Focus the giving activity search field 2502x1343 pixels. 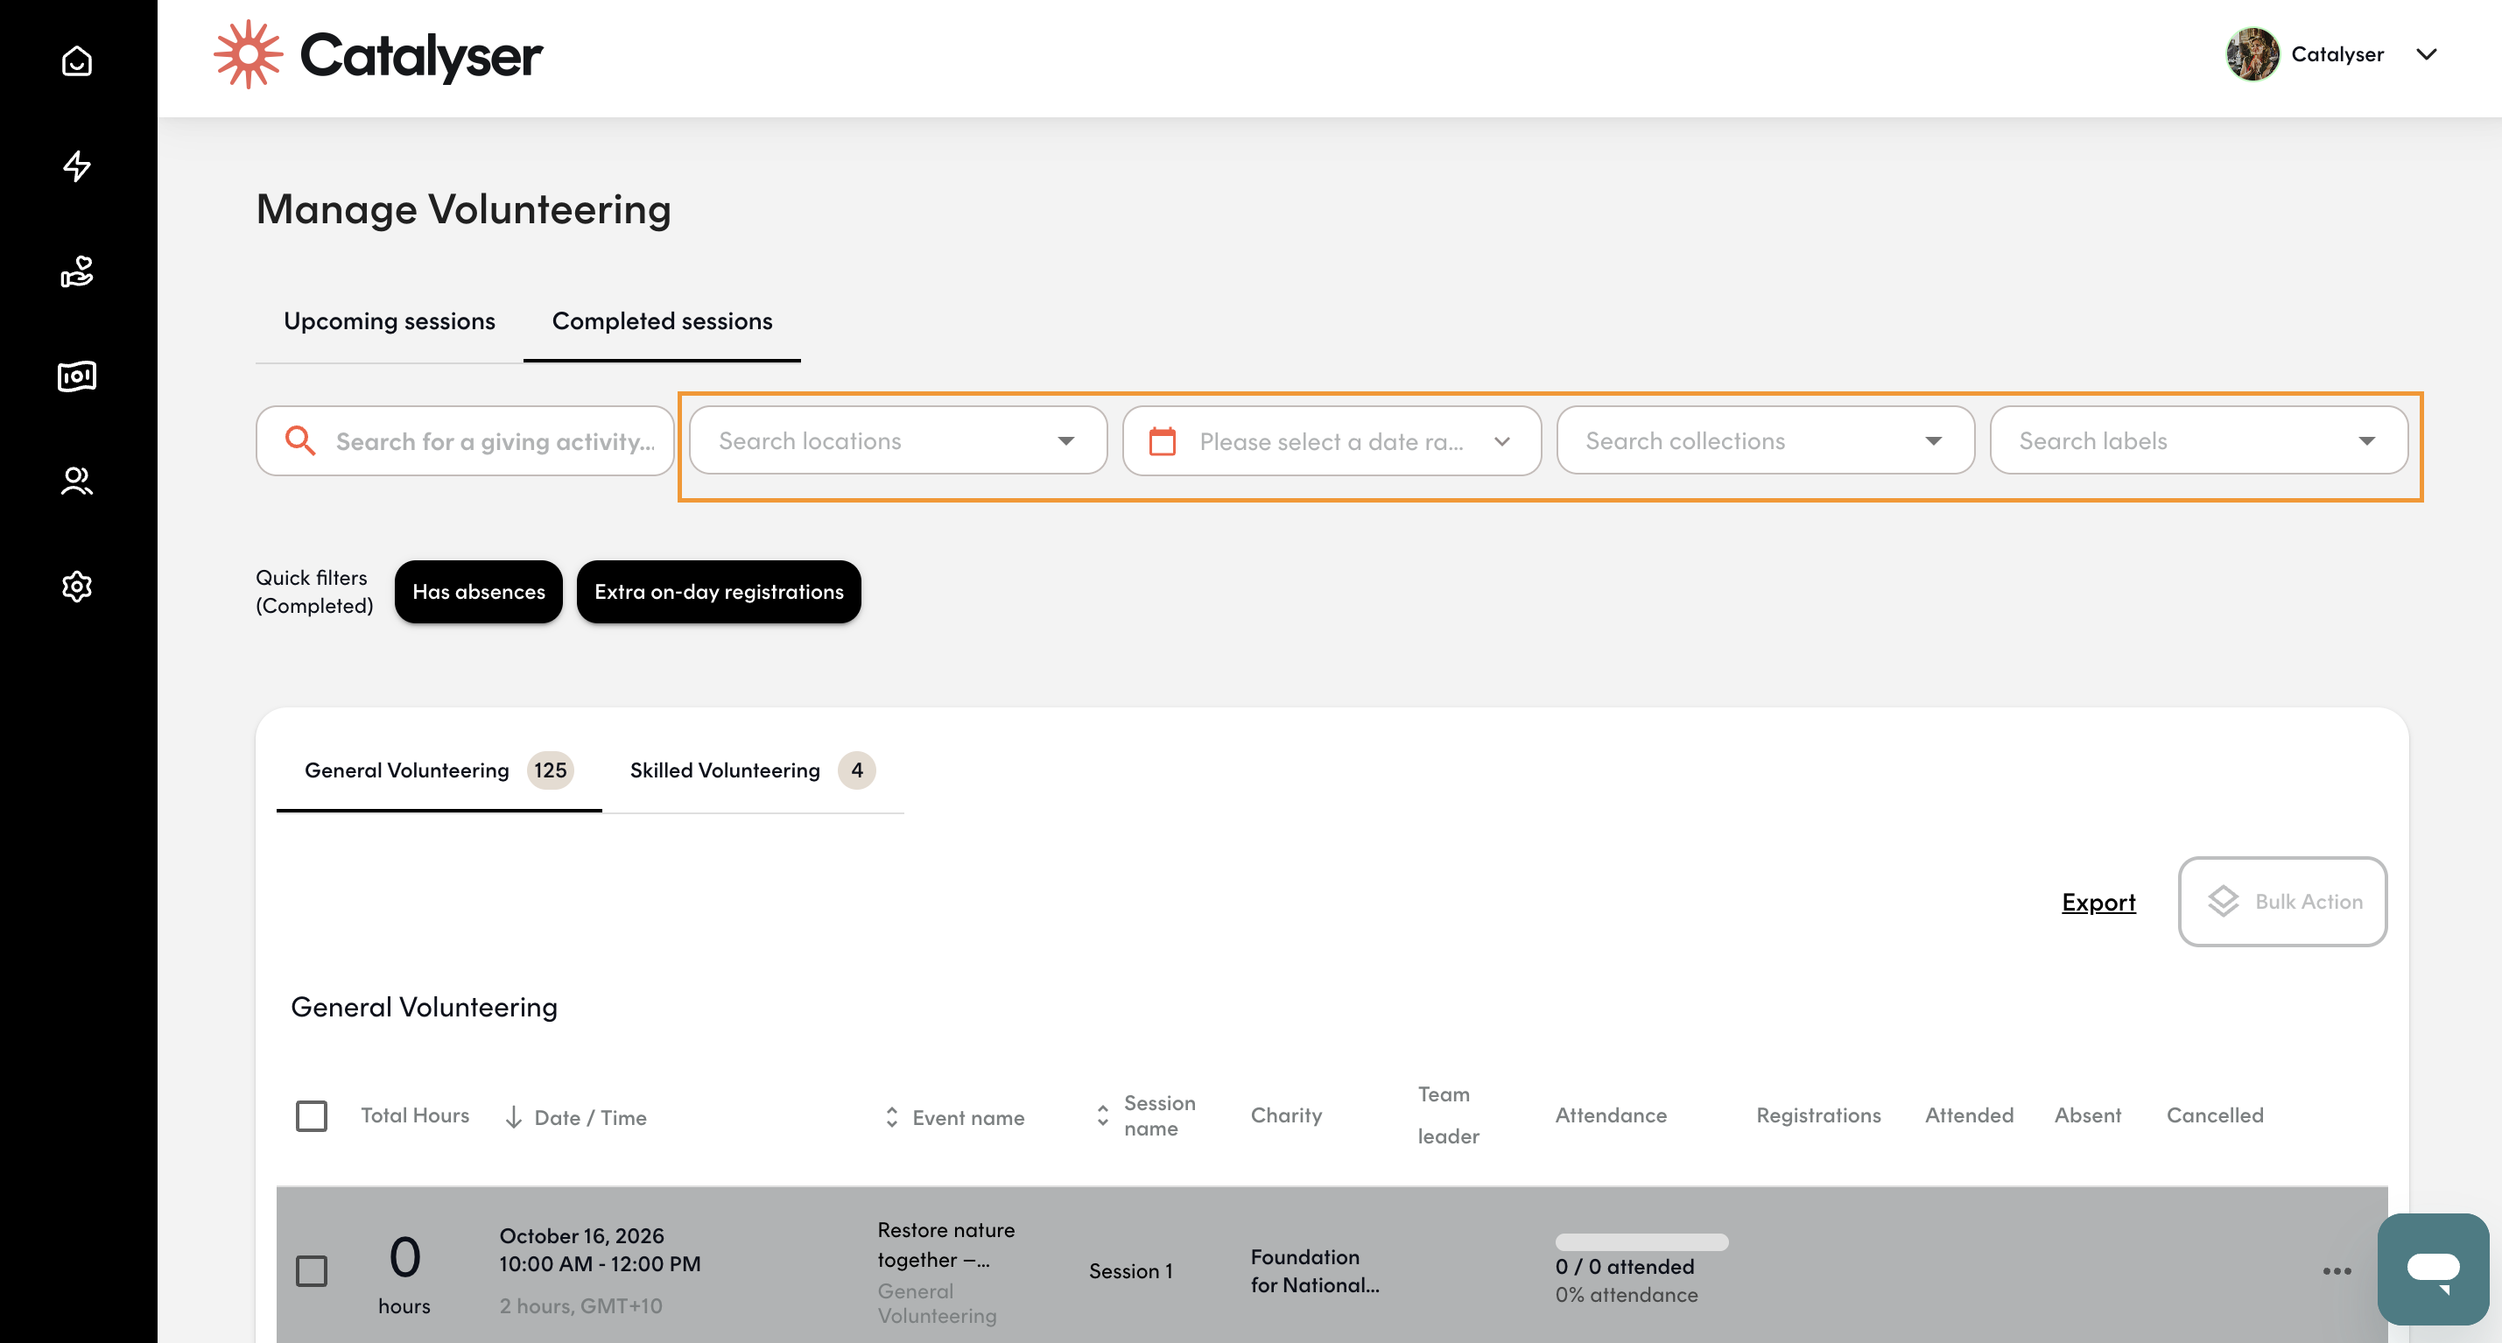click(465, 441)
